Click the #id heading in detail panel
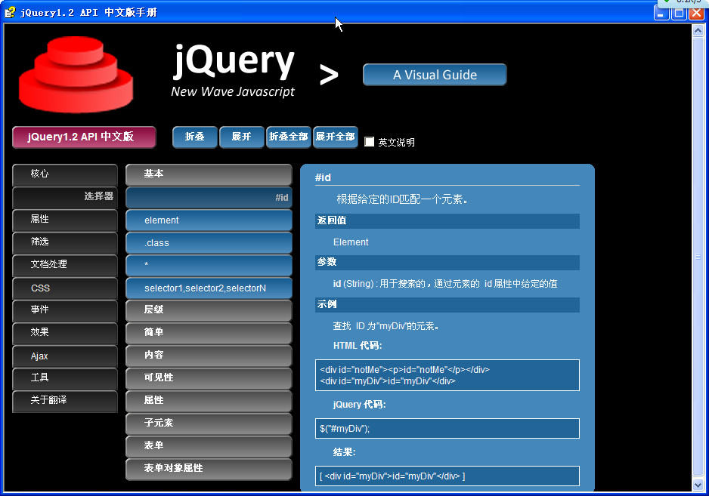Screen dimensions: 709x496 pyautogui.click(x=323, y=177)
